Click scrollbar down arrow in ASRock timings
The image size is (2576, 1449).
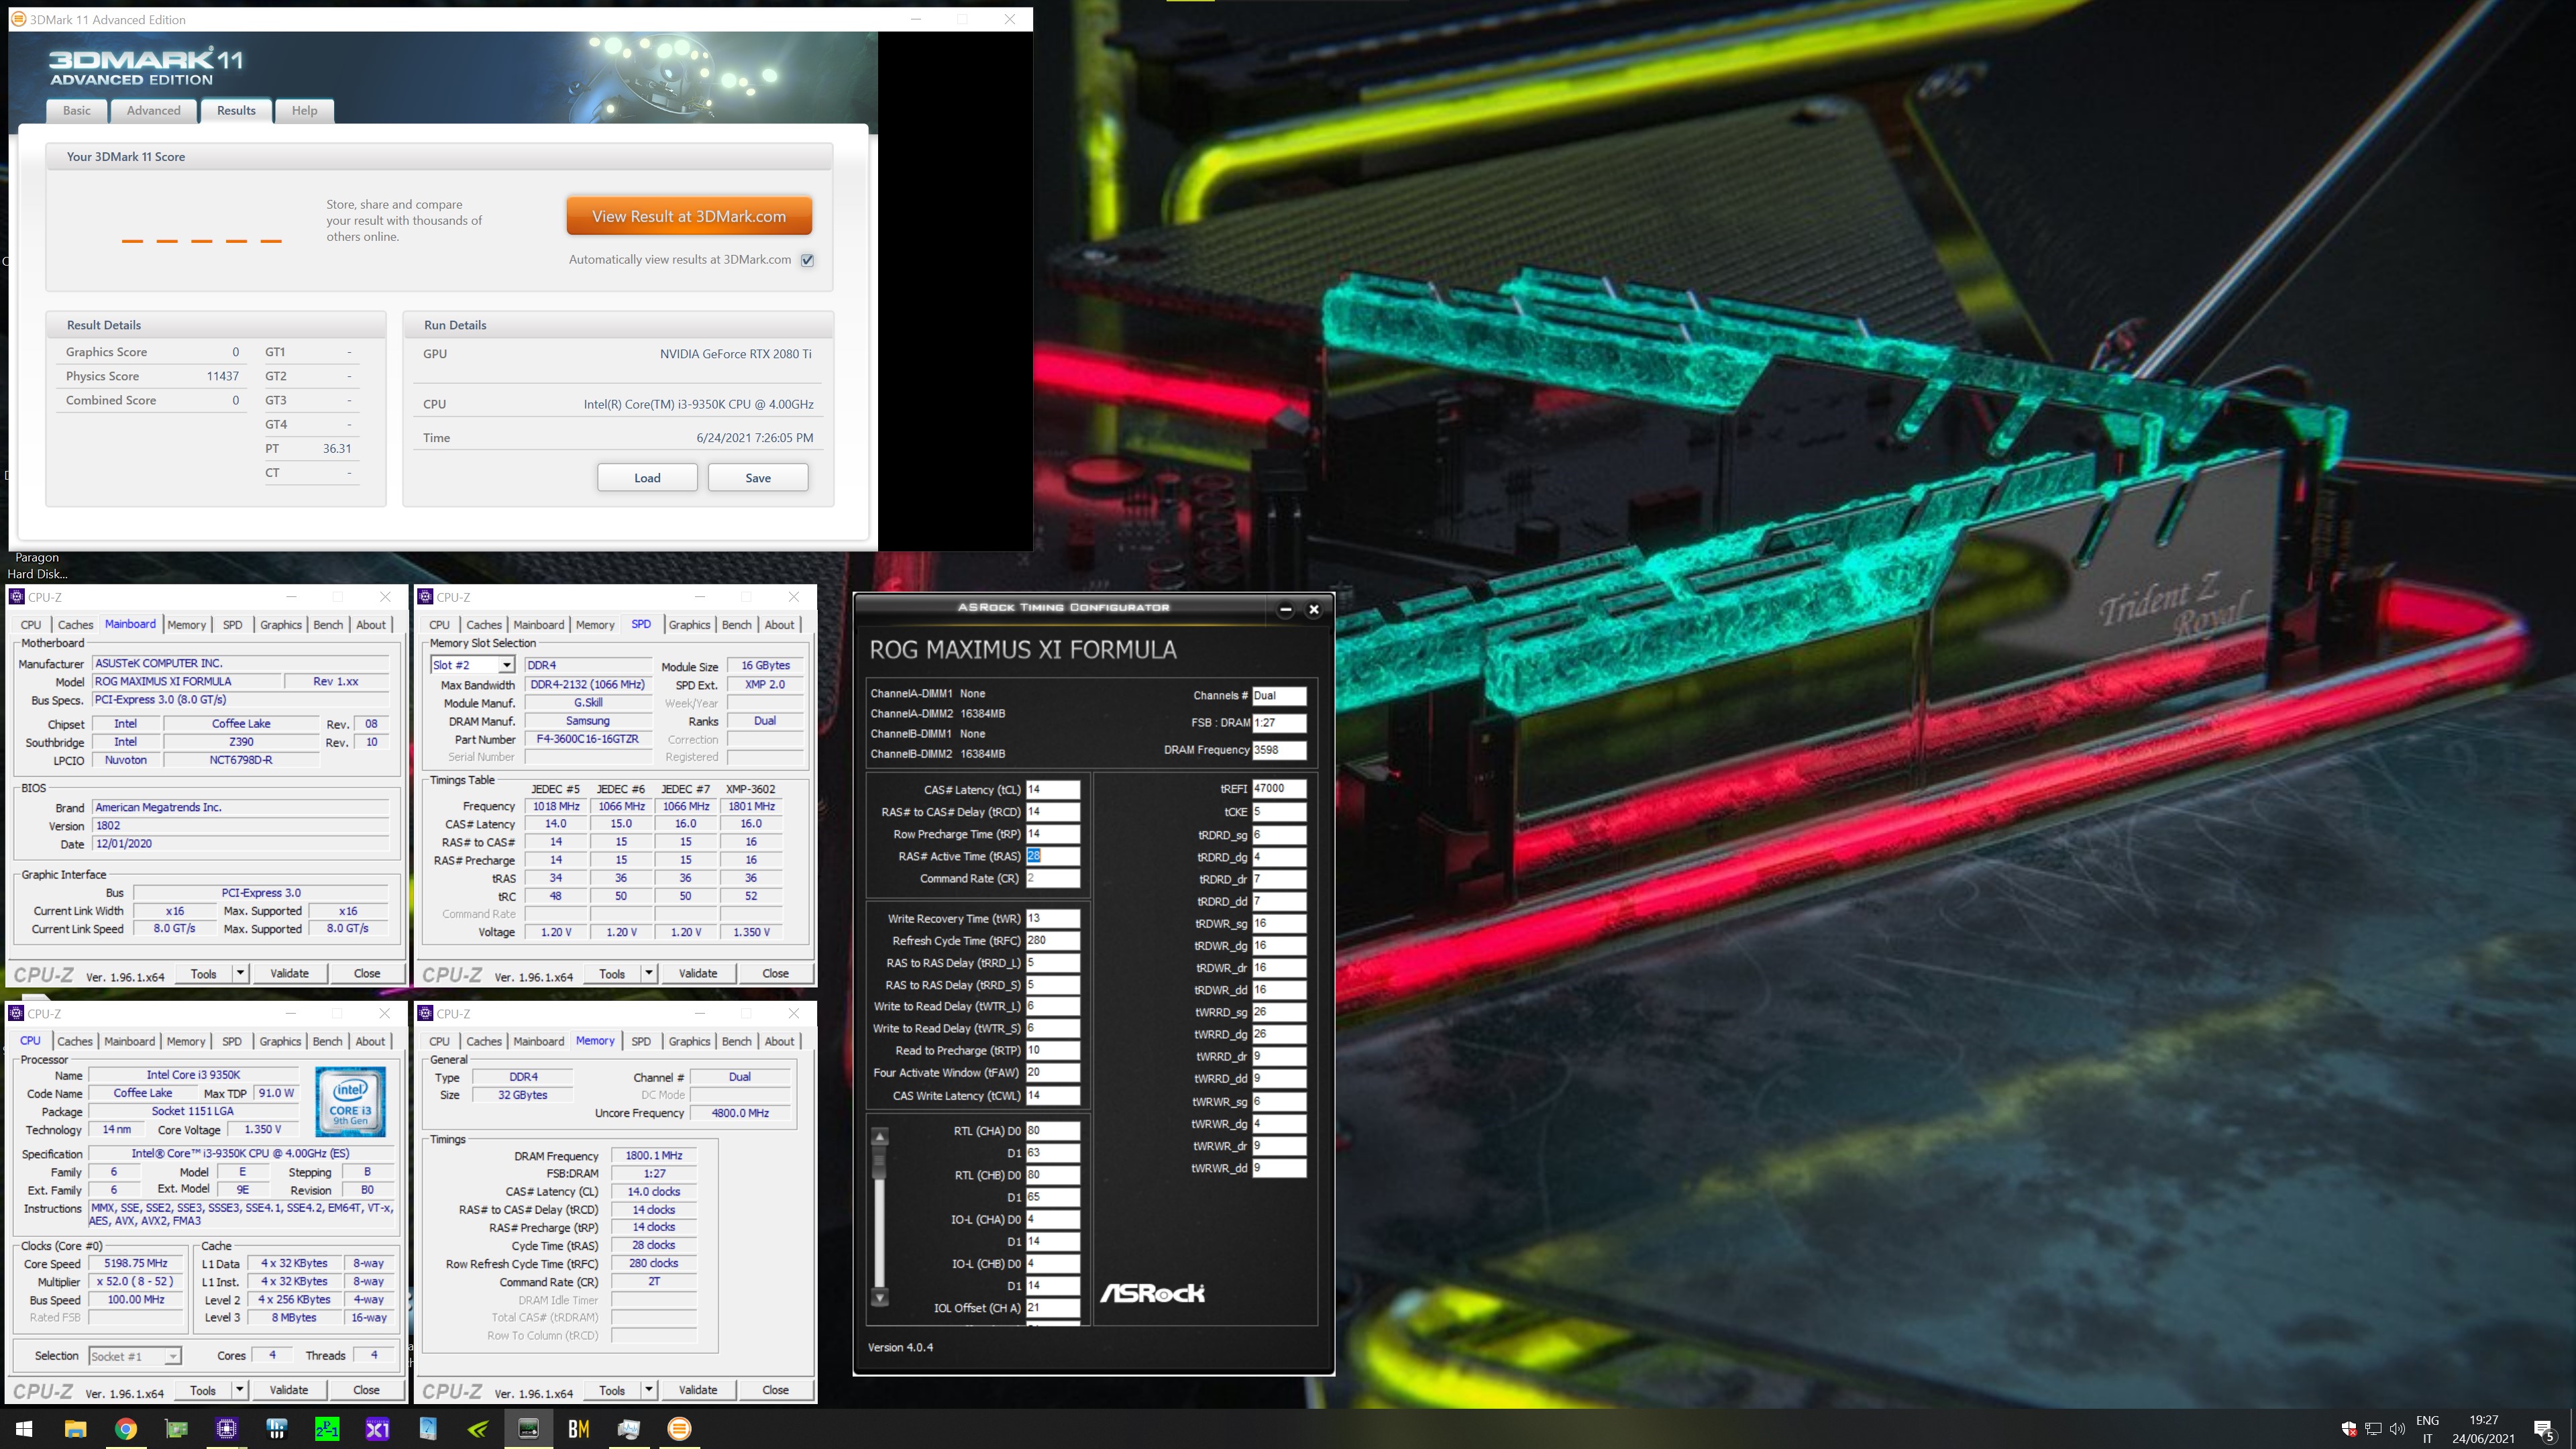click(880, 1298)
